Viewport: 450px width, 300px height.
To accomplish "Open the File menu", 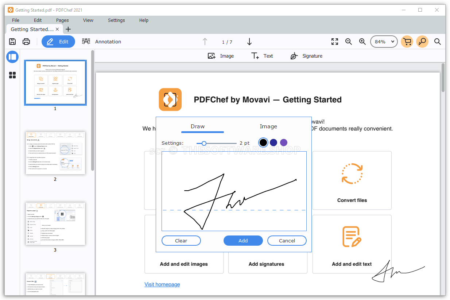I will [16, 20].
